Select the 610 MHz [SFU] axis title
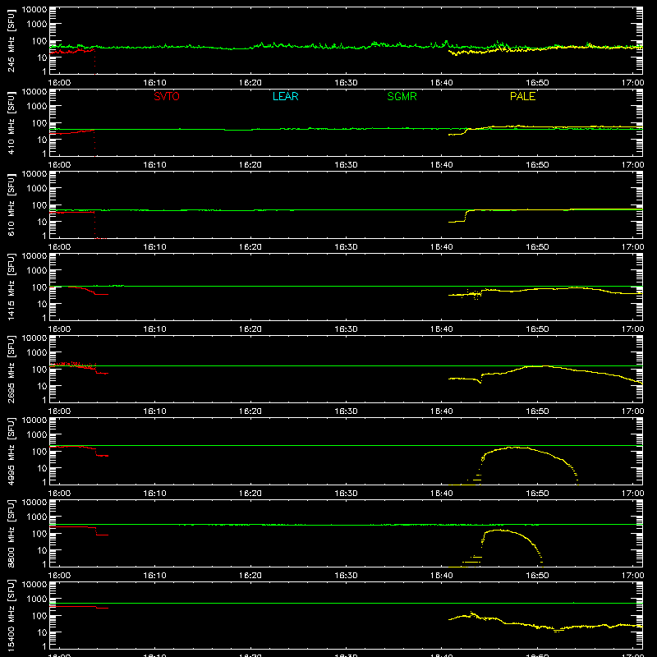The width and height of the screenshot is (657, 657). [11, 204]
